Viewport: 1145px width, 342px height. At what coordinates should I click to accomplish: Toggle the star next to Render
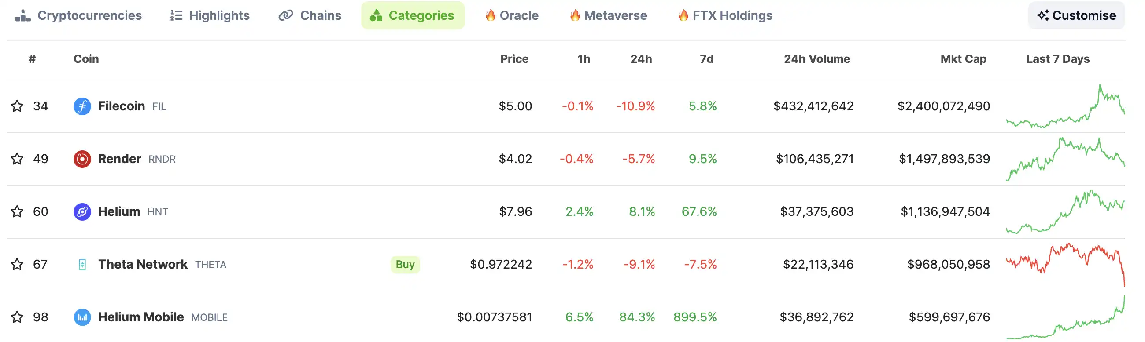[x=17, y=159]
